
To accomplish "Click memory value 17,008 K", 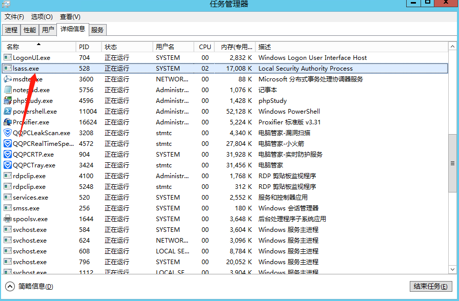I will [239, 69].
